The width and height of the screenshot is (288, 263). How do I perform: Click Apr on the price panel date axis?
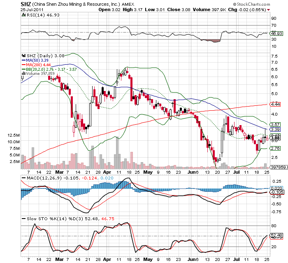[107, 172]
